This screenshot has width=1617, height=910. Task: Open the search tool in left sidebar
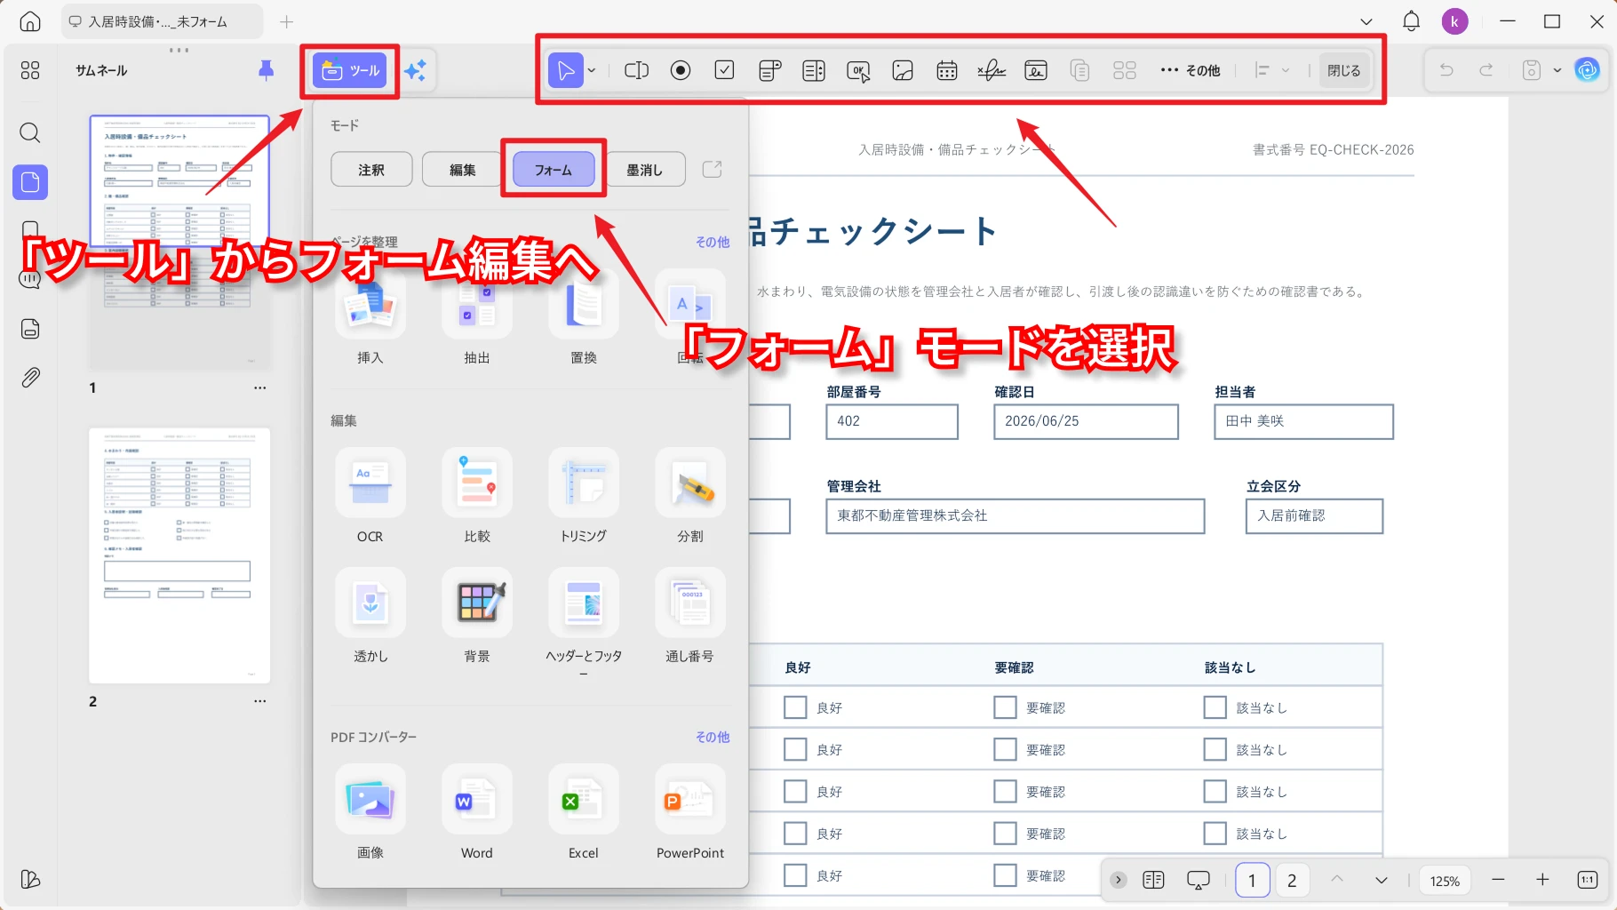click(x=30, y=133)
